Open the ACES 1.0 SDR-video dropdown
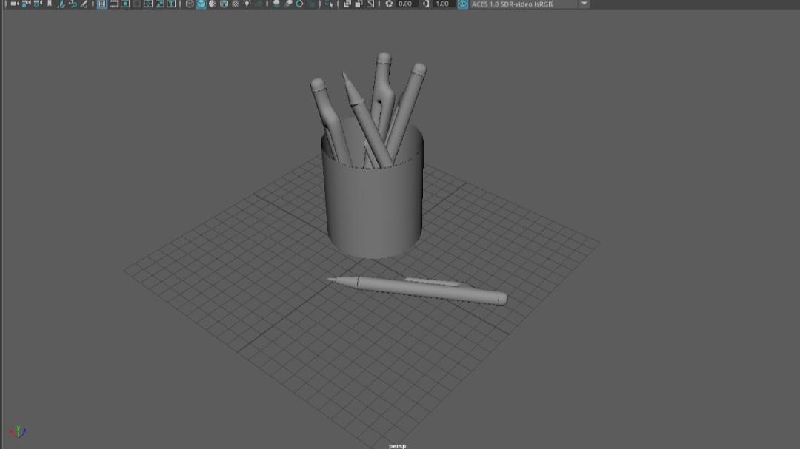800x449 pixels. [526, 4]
